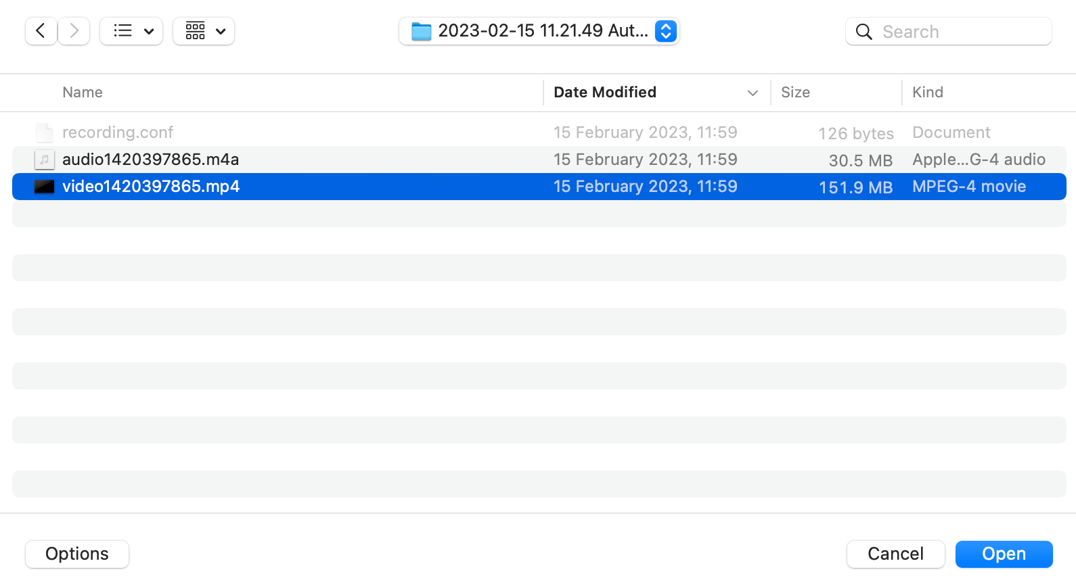Sort files by Size column

(x=795, y=92)
